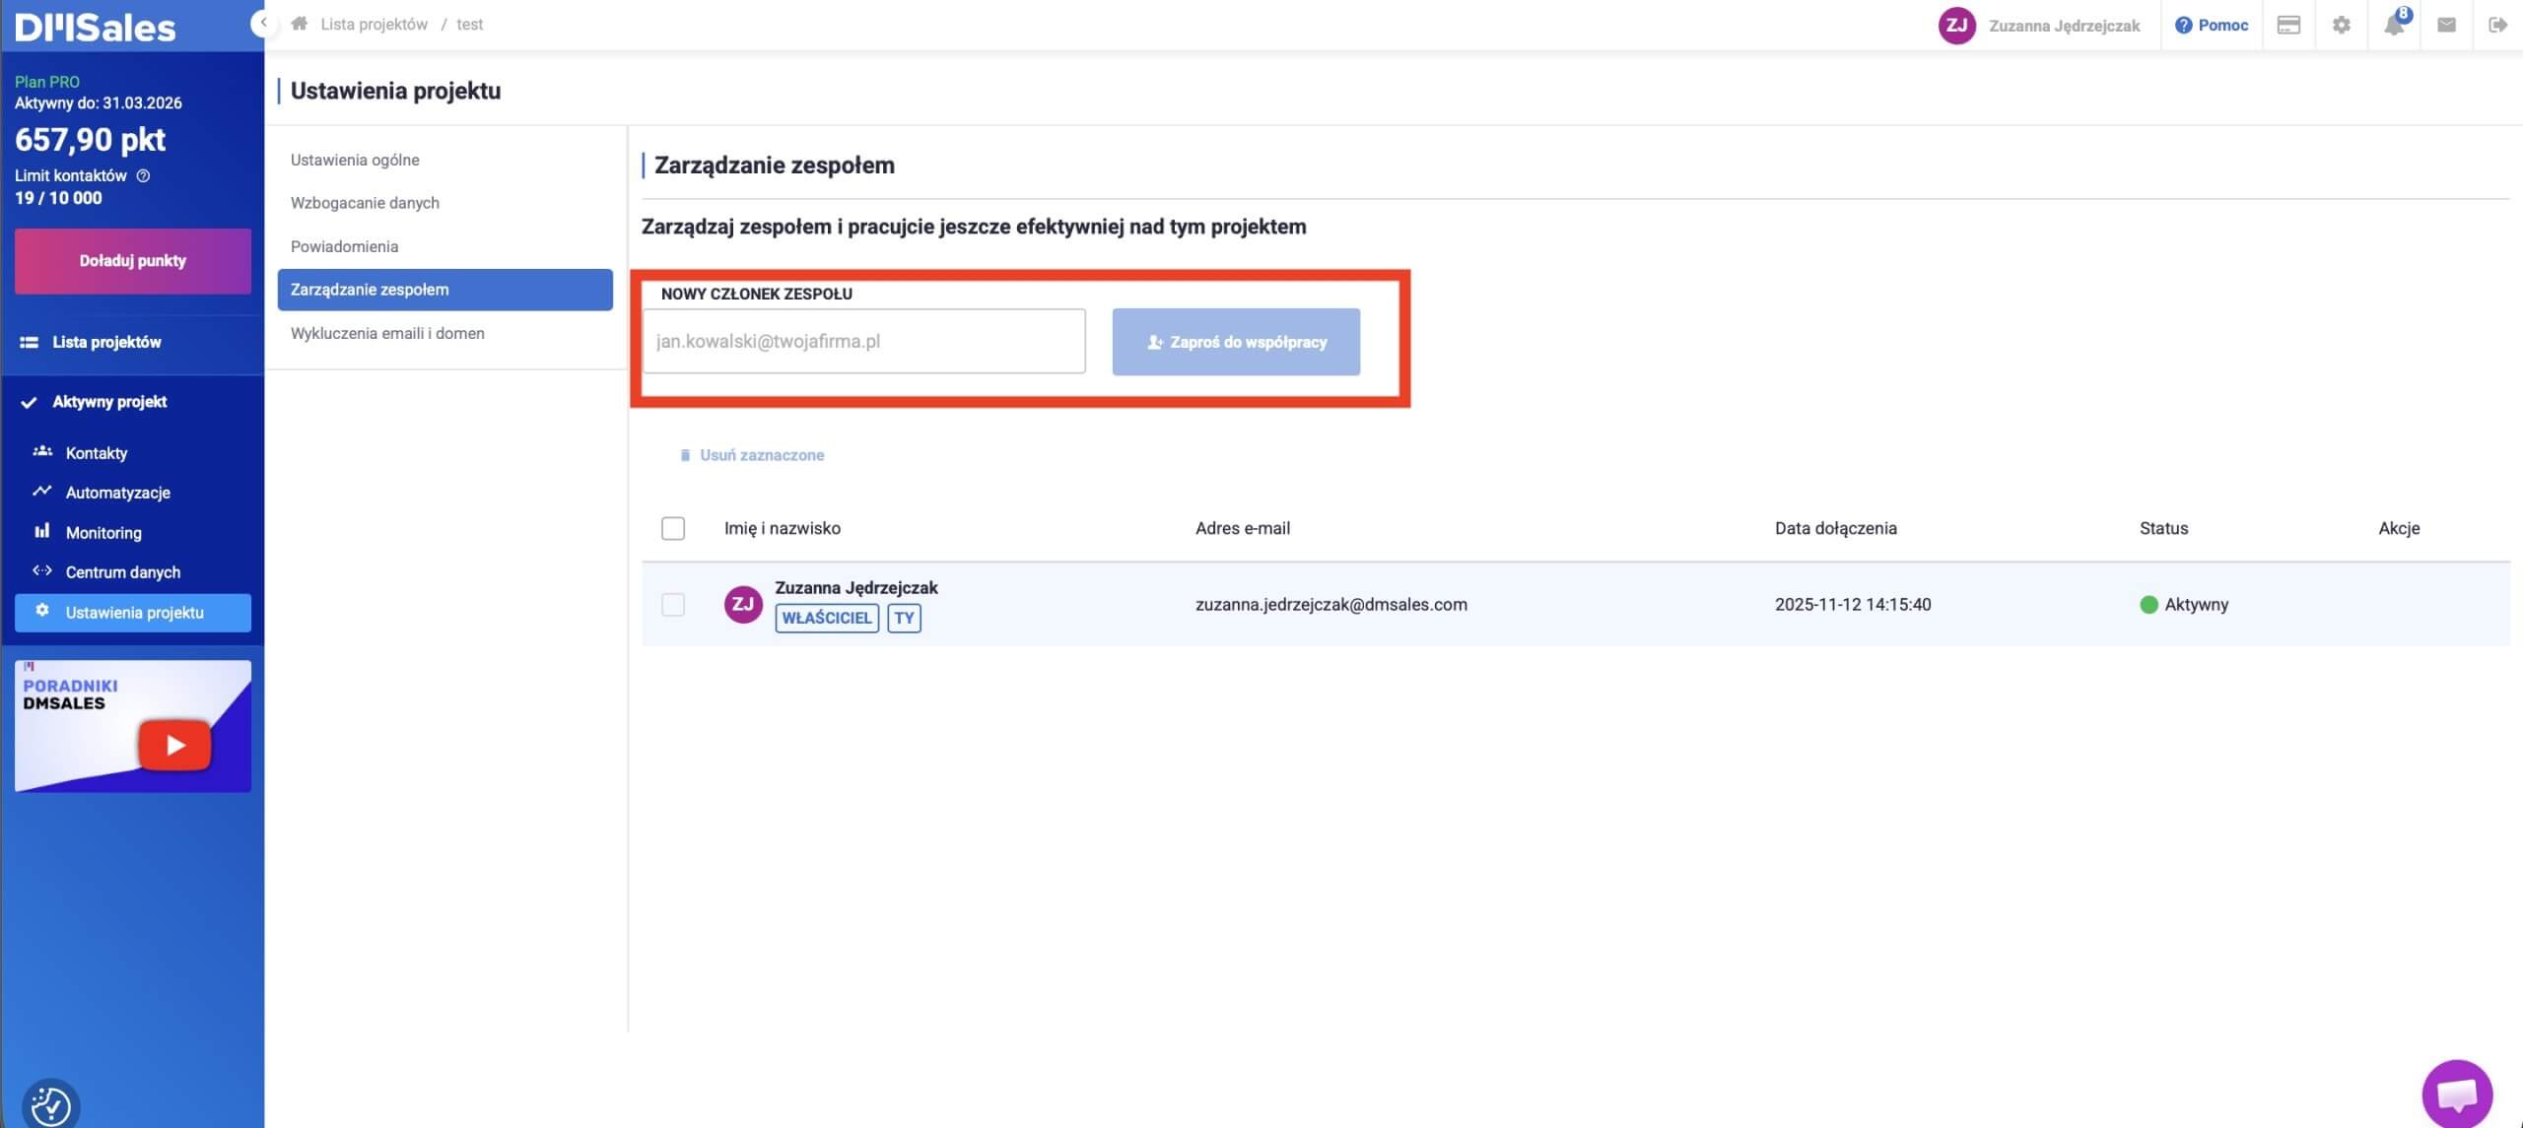Go to Automatyzacje in sidebar
Screen dimensions: 2523x1128
[117, 493]
